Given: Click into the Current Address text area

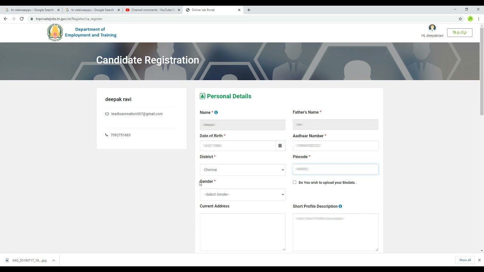Looking at the screenshot, I should coord(242,232).
